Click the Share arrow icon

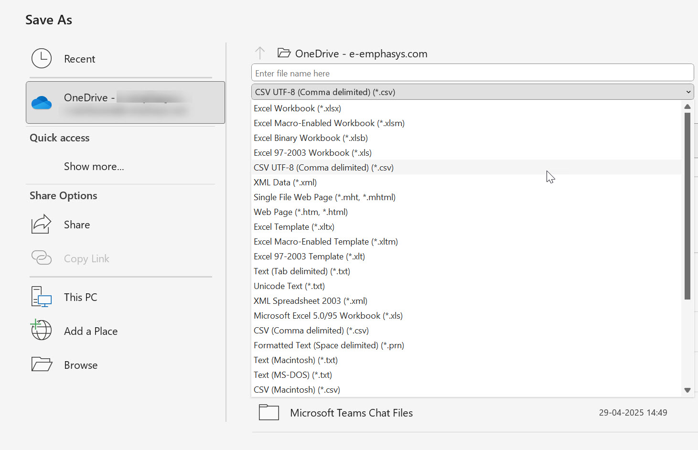click(42, 225)
